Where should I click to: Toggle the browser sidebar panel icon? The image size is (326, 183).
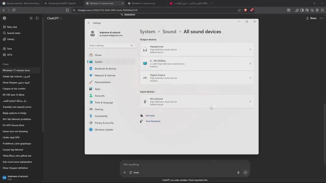coord(302,10)
